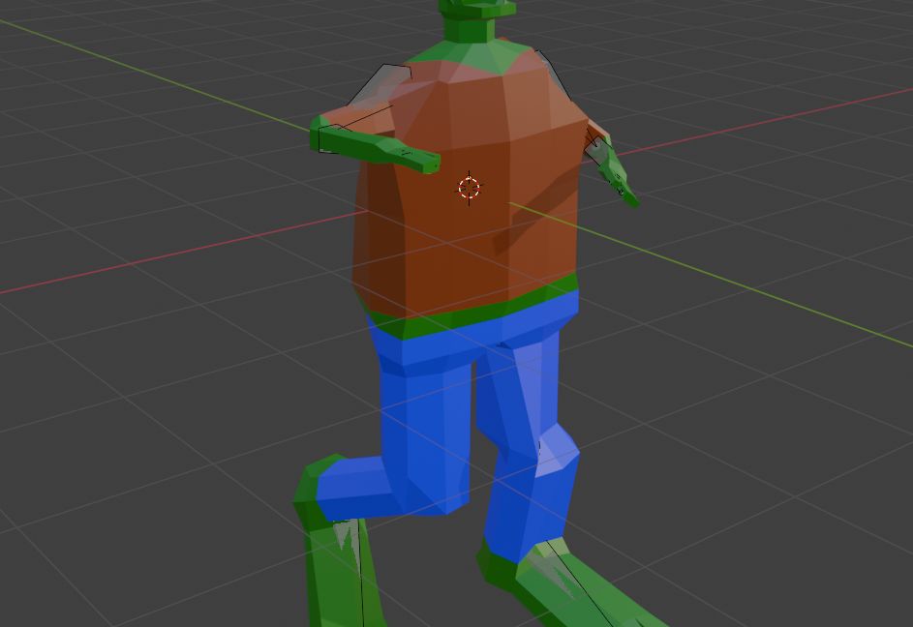This screenshot has height=627, width=913.
Task: Click the arm shadow on the orange torso
Action: (533, 218)
